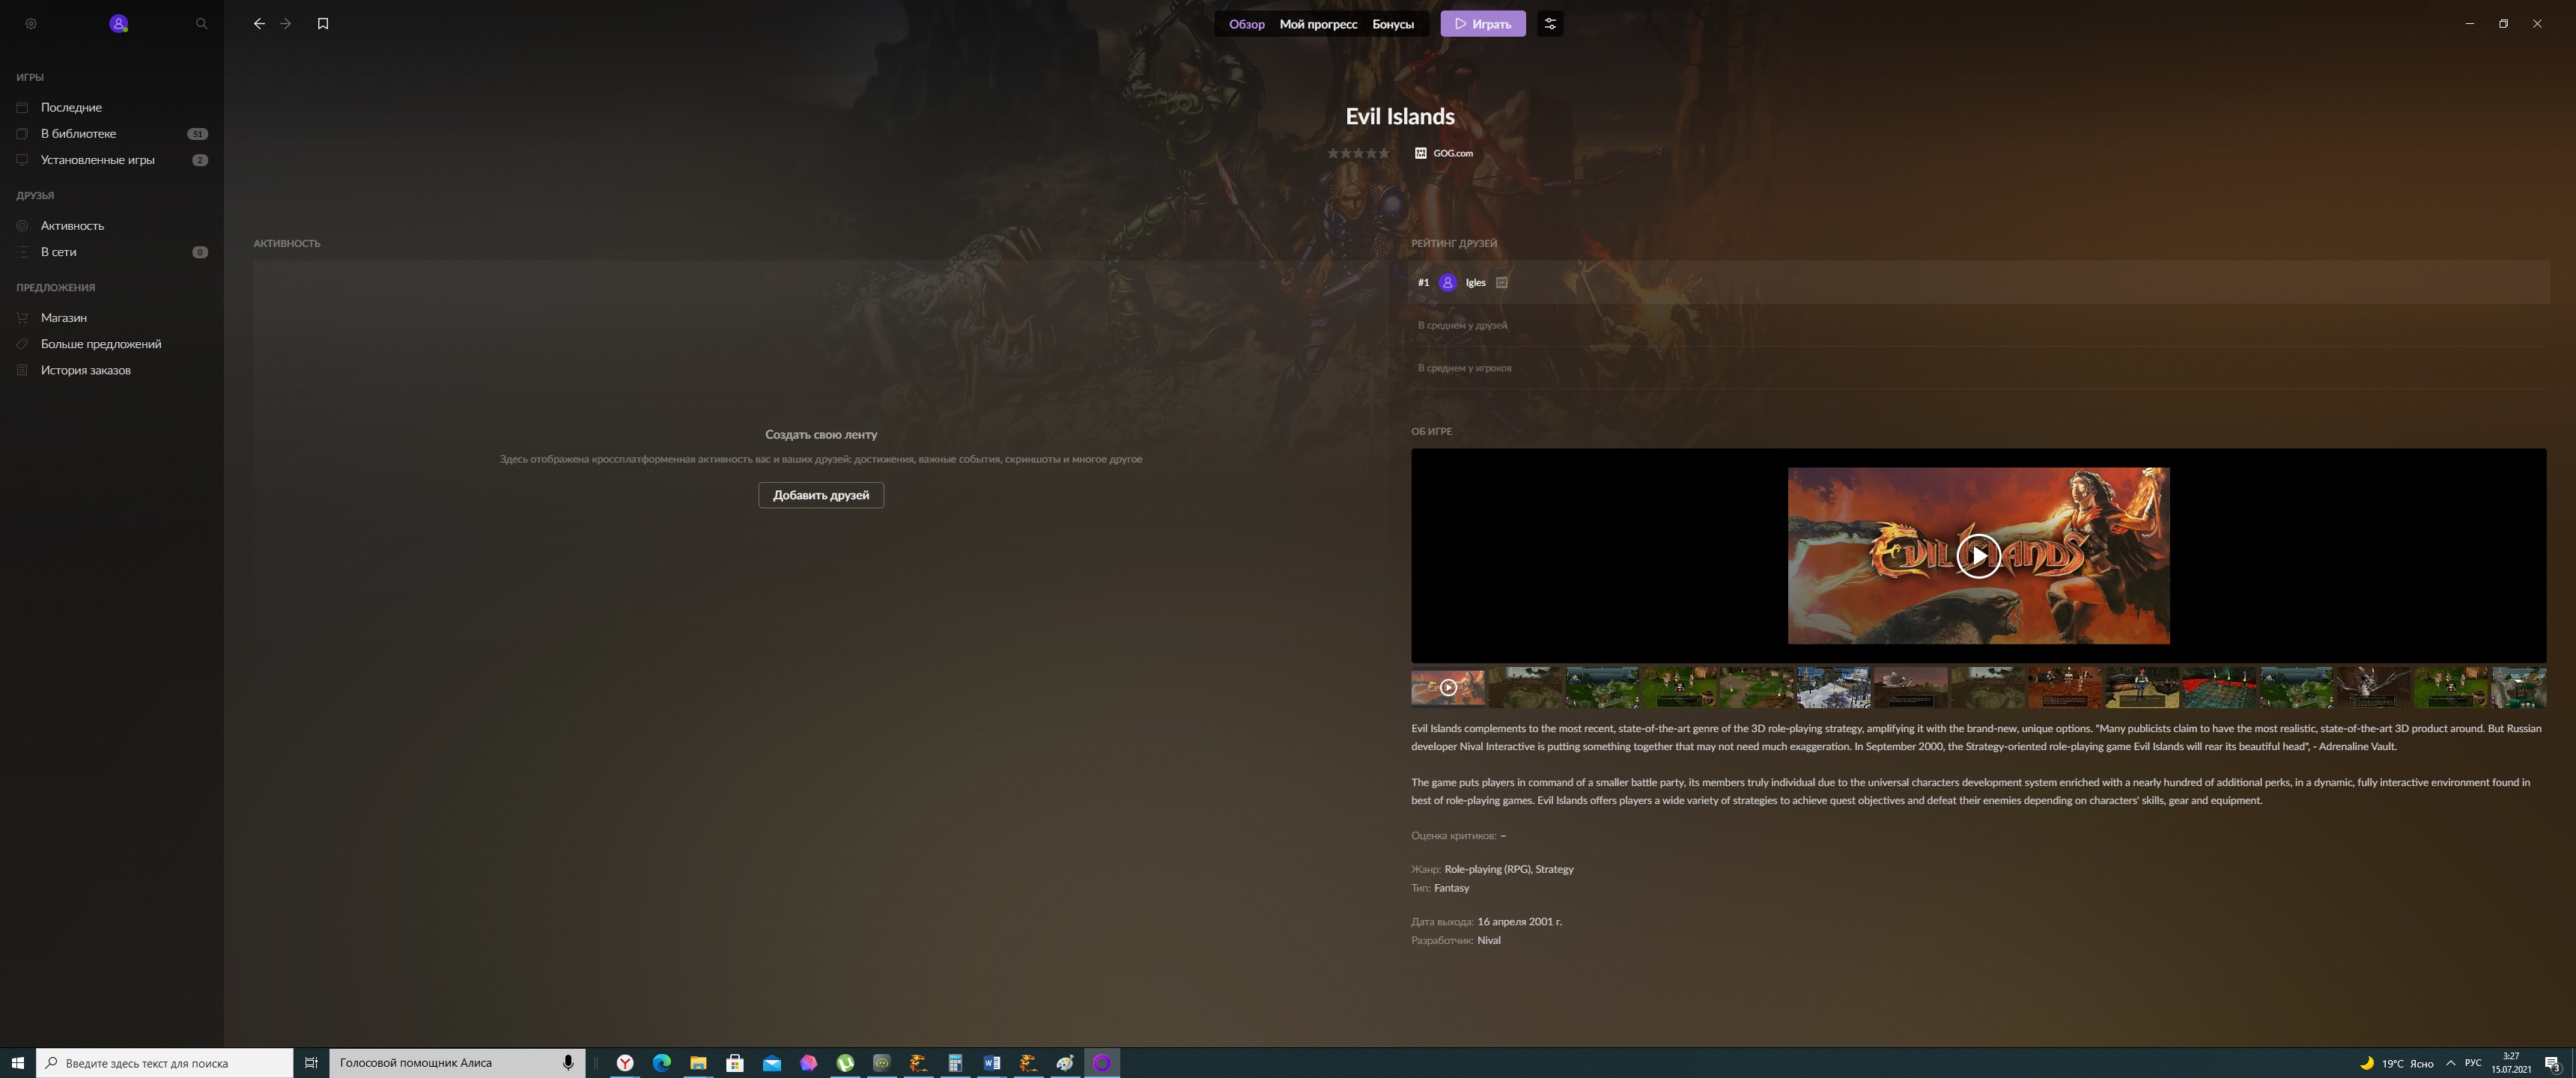
Task: Click the Strategy genre link
Action: coord(1554,869)
